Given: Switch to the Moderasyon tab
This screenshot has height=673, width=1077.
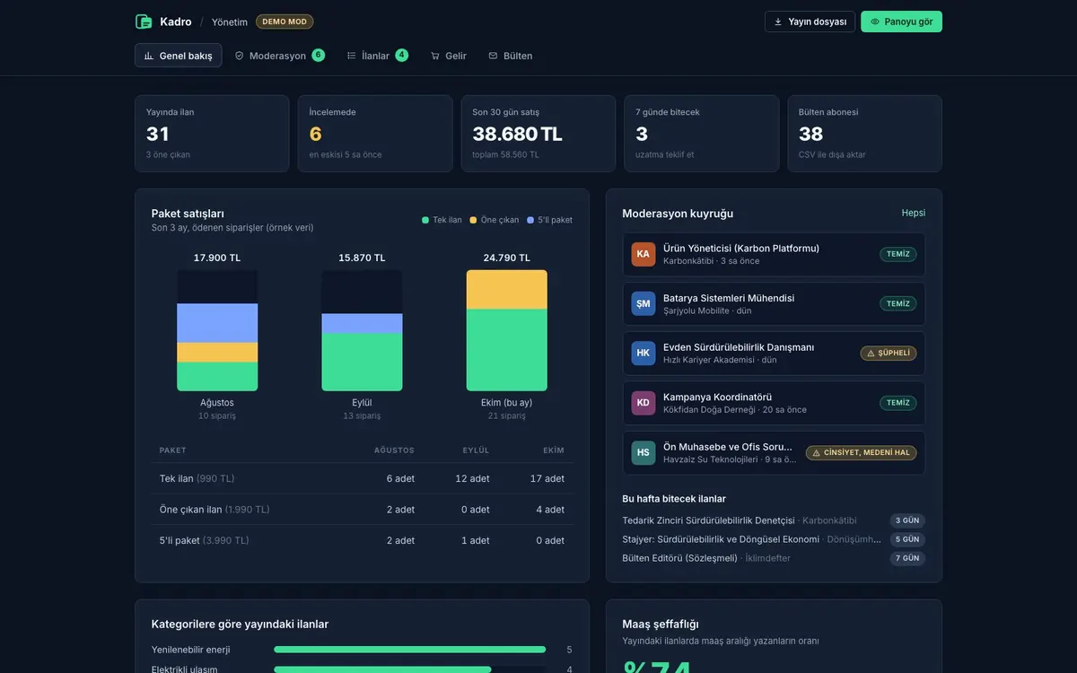Looking at the screenshot, I should (x=279, y=56).
